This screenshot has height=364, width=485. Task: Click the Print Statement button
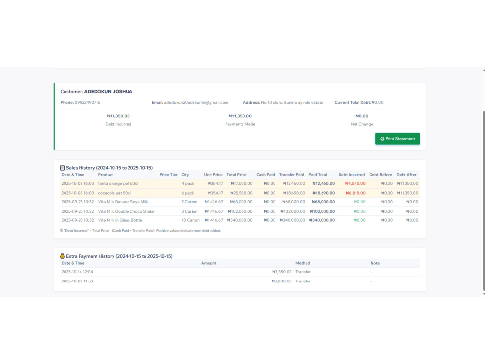tap(398, 139)
